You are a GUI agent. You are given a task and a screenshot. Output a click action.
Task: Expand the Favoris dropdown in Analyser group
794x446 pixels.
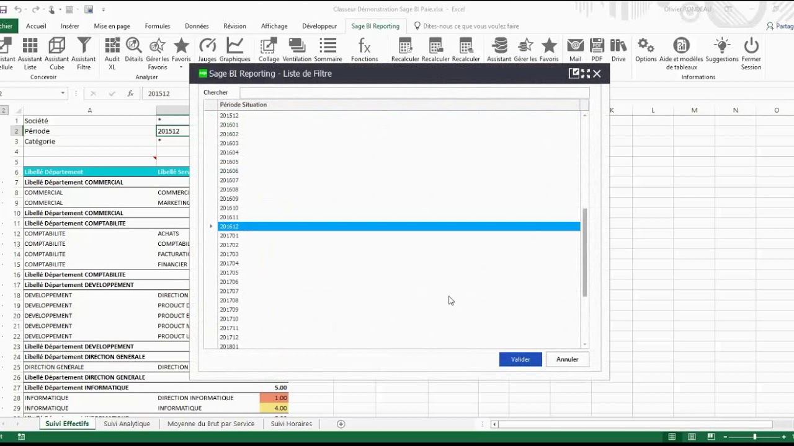(181, 67)
